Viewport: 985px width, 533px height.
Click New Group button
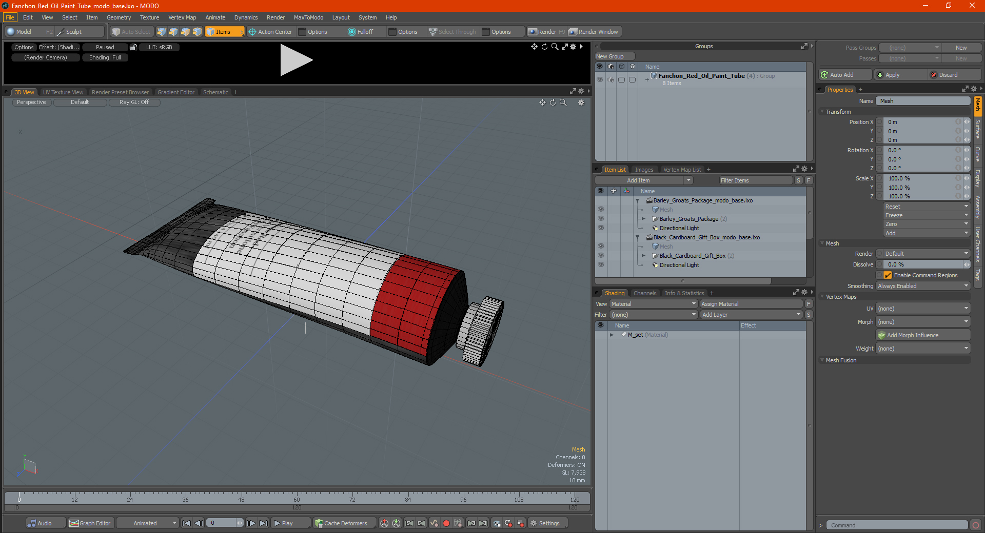click(615, 56)
